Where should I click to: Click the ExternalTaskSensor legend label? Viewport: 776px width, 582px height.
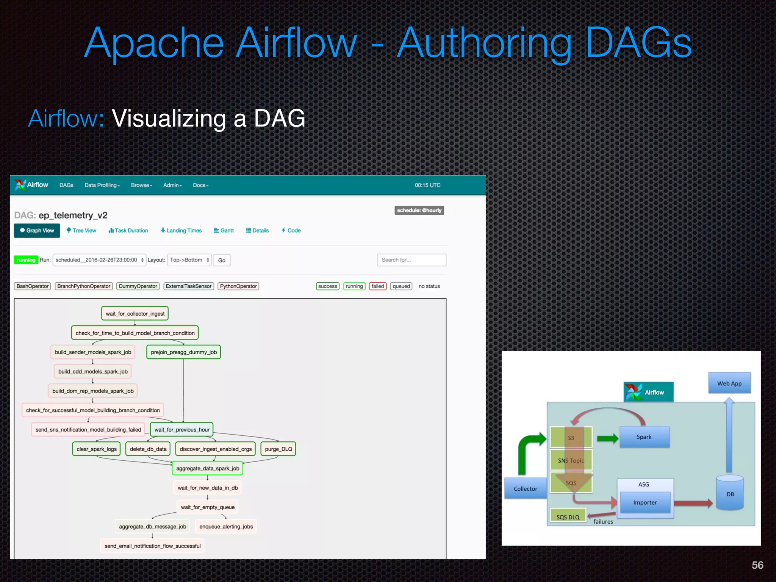pyautogui.click(x=189, y=286)
